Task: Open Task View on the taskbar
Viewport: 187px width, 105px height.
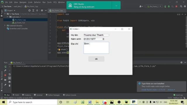Action: [x=68, y=102]
